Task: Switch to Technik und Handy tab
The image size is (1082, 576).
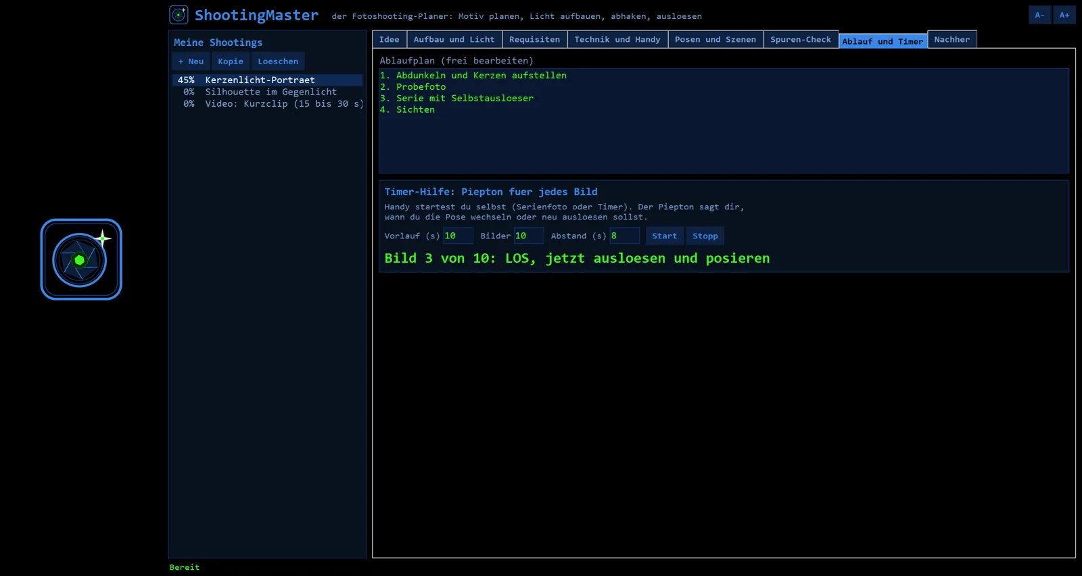Action: pos(617,39)
